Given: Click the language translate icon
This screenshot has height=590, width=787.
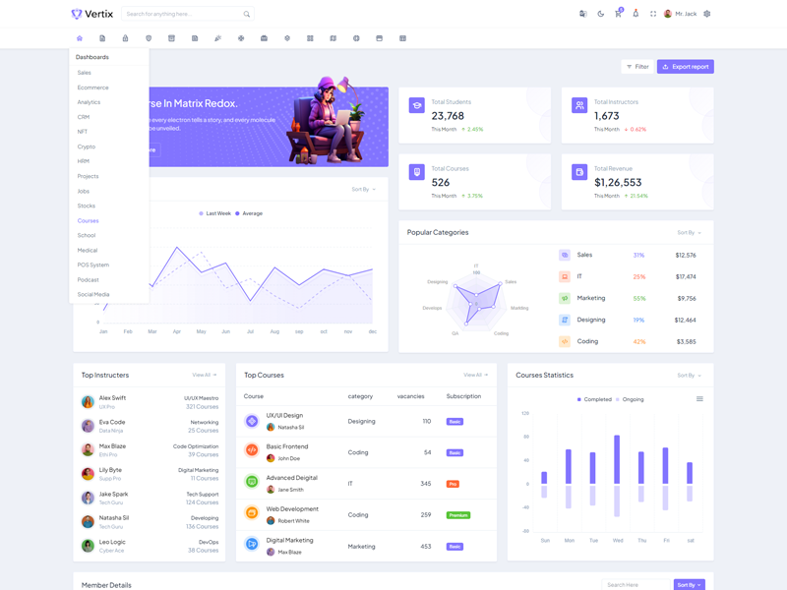Looking at the screenshot, I should [x=583, y=14].
